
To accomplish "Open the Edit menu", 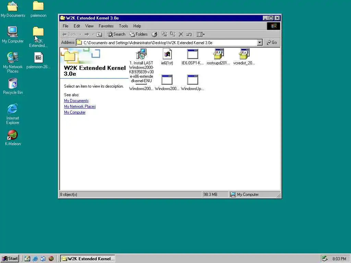I will [77, 26].
